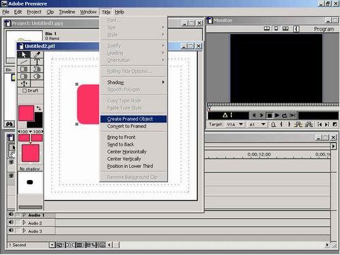Choose the Type text tool

pyautogui.click(x=37, y=62)
